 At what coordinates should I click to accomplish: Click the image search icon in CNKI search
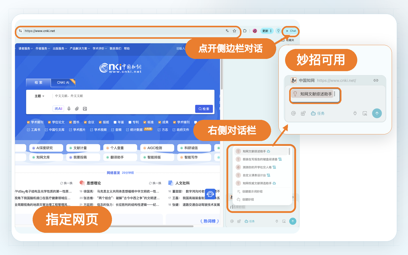pyautogui.click(x=85, y=109)
